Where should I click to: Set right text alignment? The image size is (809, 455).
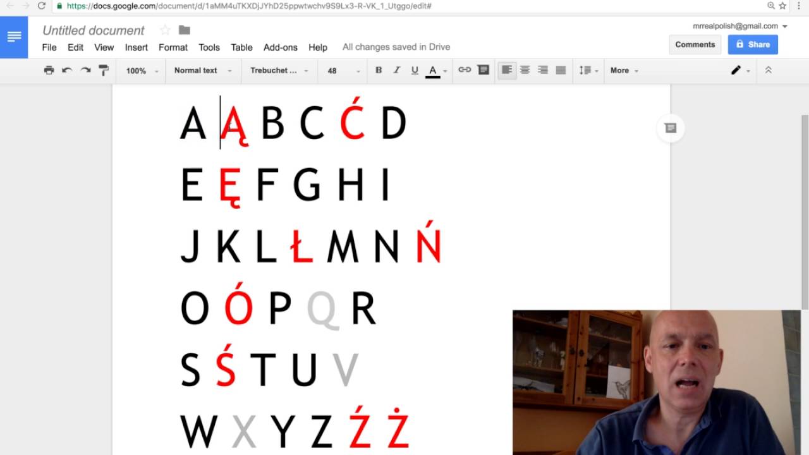point(542,70)
